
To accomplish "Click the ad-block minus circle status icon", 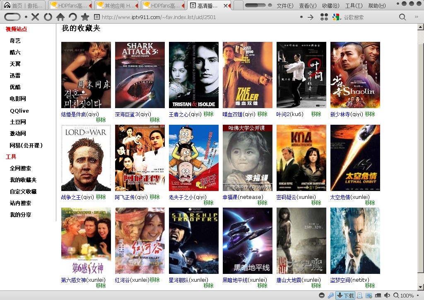I will tap(322, 295).
